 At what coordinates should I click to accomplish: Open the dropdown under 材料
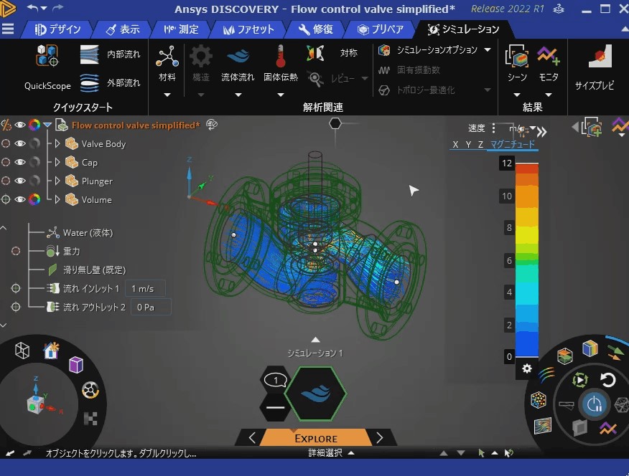click(167, 95)
